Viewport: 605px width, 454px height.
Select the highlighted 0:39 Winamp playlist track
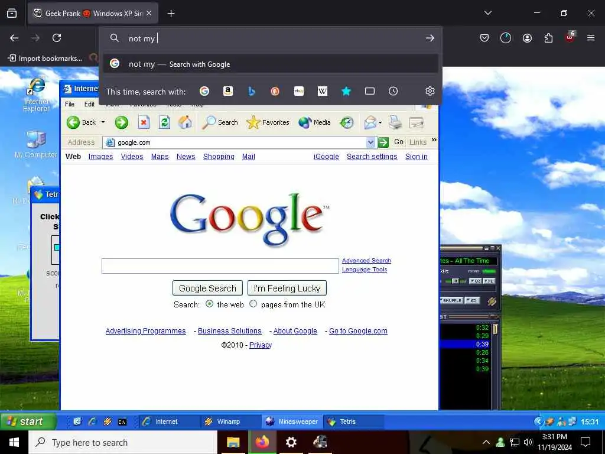click(466, 344)
